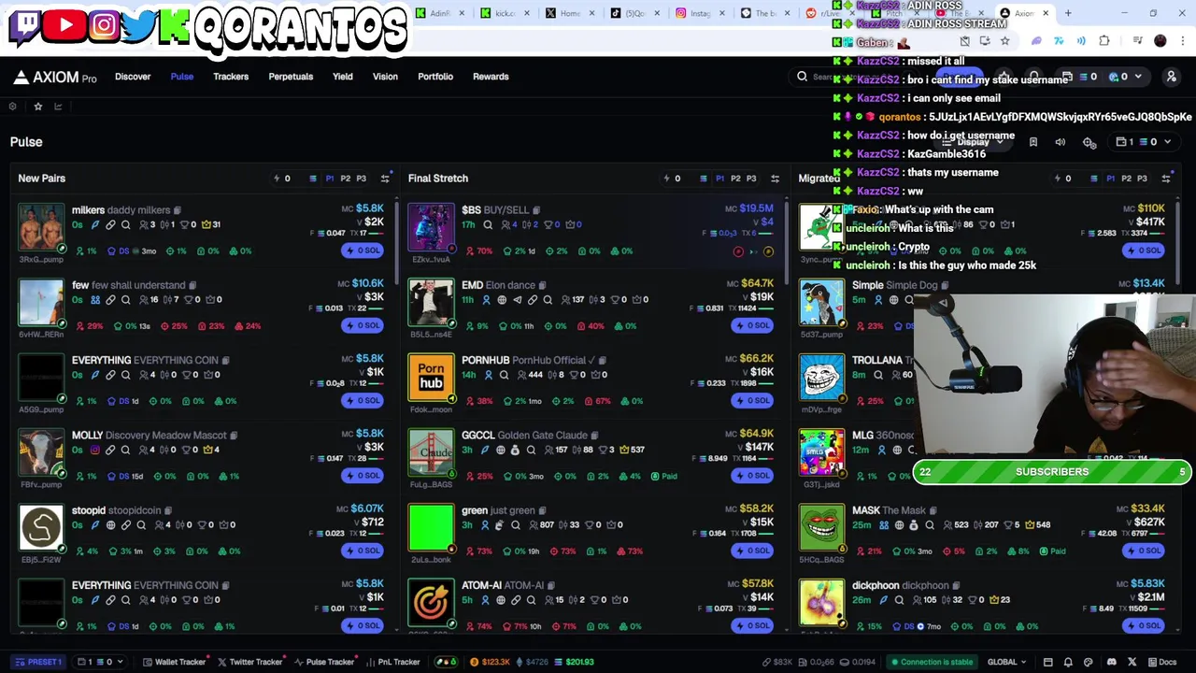Open the Migrated column filter sliders icon
The width and height of the screenshot is (1196, 673).
1166,179
